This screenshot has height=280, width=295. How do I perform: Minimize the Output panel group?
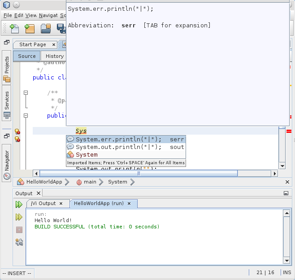click(286, 193)
